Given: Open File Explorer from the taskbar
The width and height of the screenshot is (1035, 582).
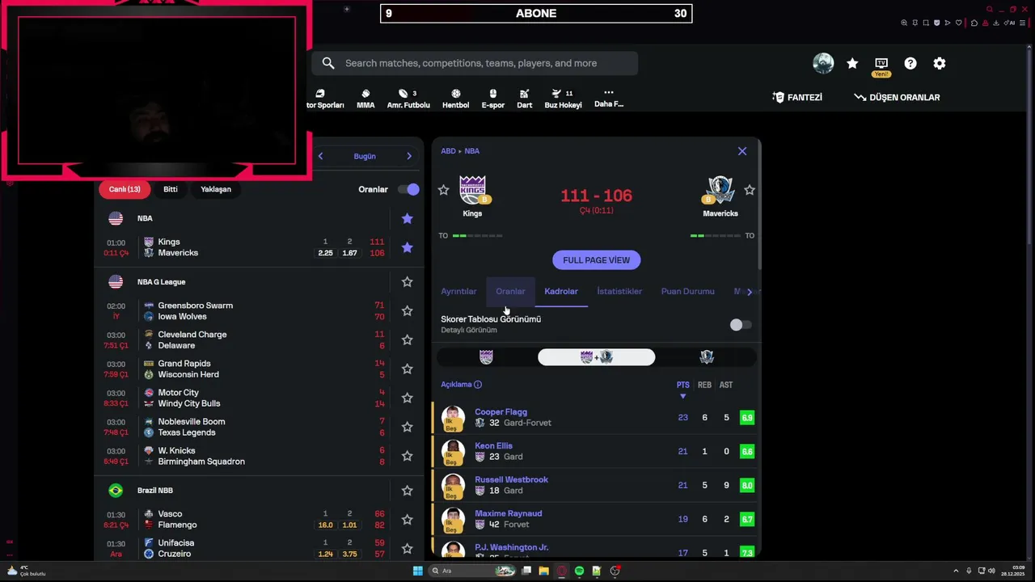Looking at the screenshot, I should (x=544, y=571).
